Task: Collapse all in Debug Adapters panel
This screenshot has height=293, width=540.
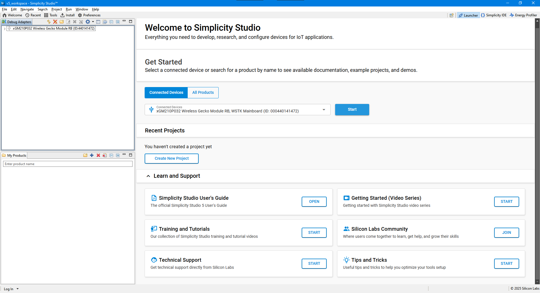Action: pyautogui.click(x=111, y=22)
